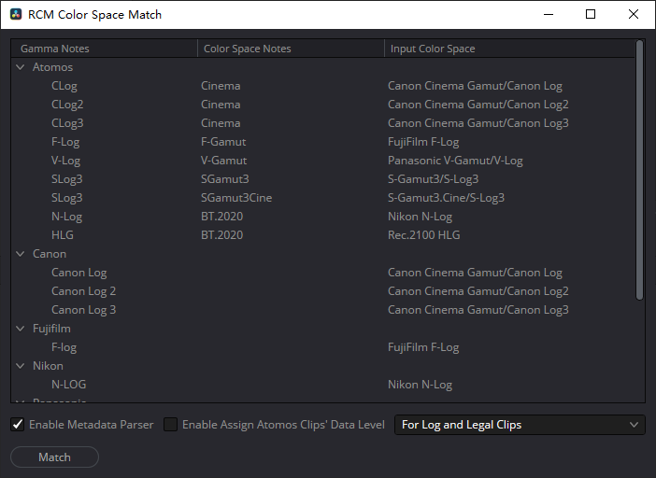The width and height of the screenshot is (656, 478).
Task: Enable Assign Atomos Clips' Data Level checkbox
Action: click(170, 425)
